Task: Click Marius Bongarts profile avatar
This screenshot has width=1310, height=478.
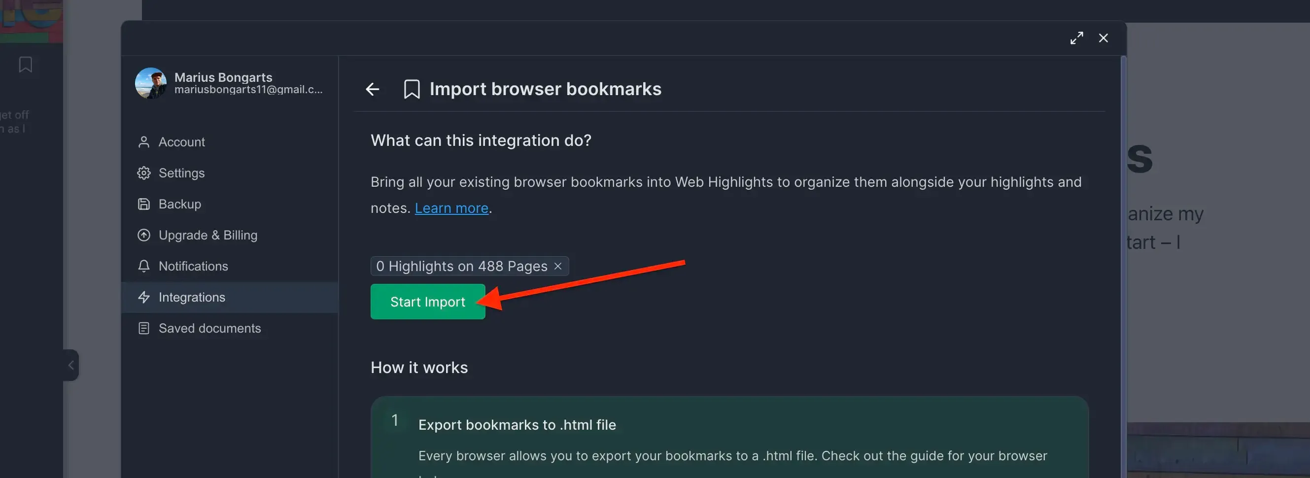Action: (150, 83)
